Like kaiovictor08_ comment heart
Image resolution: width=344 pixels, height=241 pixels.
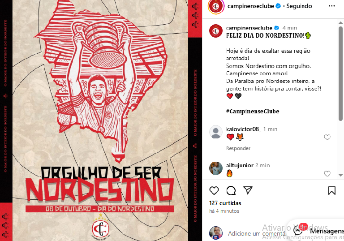click(327, 137)
